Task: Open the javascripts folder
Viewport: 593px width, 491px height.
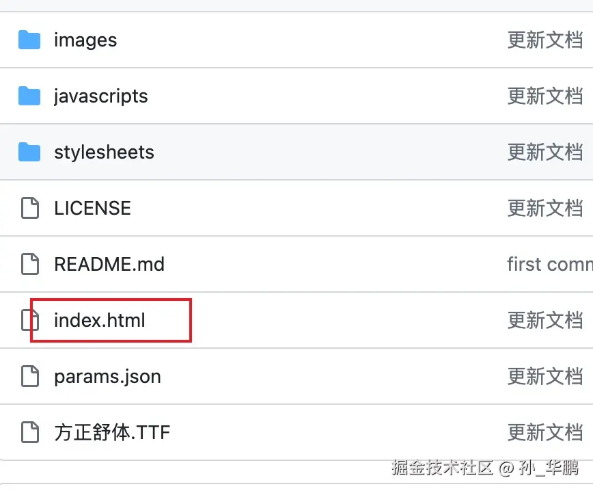Action: coord(100,96)
